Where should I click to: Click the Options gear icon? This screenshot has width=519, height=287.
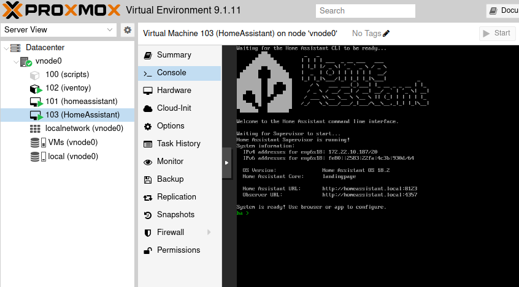tap(148, 127)
